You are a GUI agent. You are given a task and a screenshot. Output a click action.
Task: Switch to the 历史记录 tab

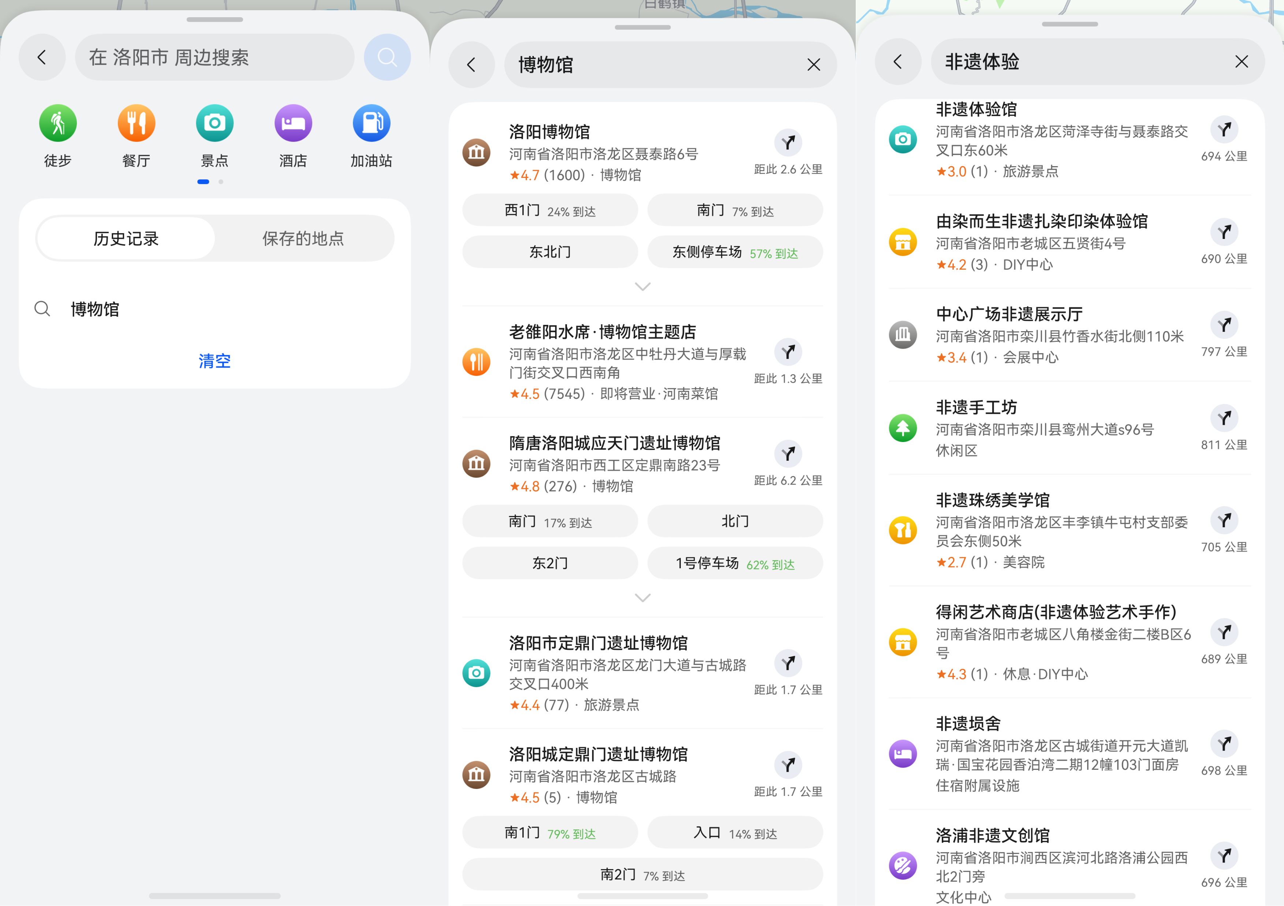click(x=126, y=239)
